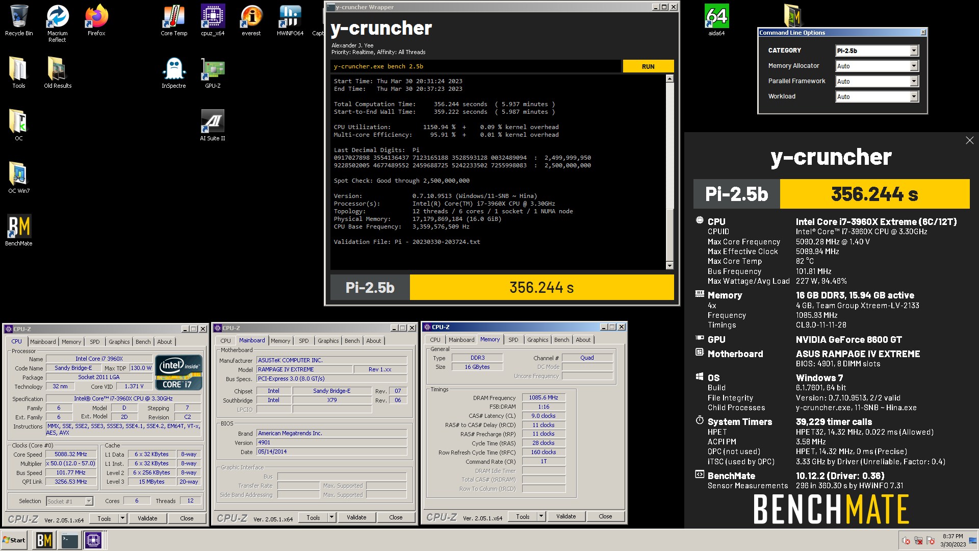Click Tools button in the right CPU-Z window
The height and width of the screenshot is (551, 979).
click(523, 516)
